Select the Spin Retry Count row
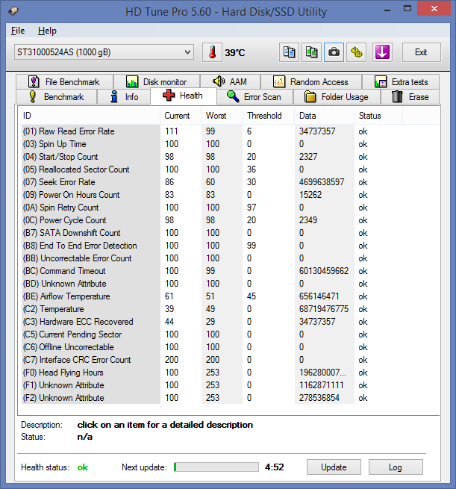Image resolution: width=456 pixels, height=489 pixels. click(212, 208)
